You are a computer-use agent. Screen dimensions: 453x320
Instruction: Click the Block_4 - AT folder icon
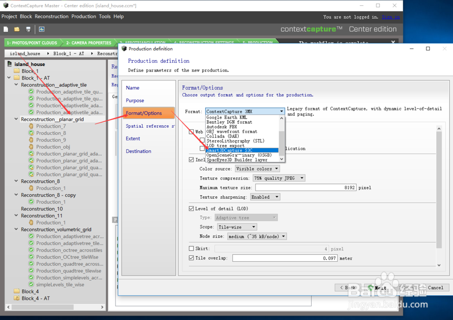(17, 298)
